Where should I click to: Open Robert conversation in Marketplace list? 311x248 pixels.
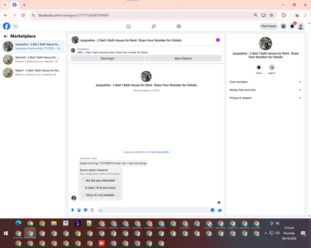33,73
